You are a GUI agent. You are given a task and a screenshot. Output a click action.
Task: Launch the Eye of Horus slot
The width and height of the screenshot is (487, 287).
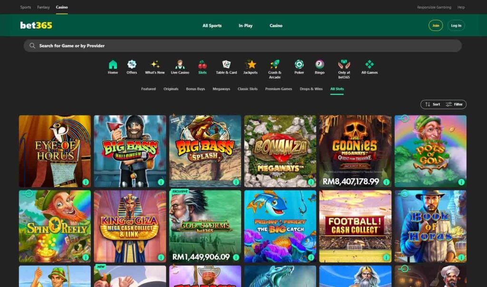point(55,151)
